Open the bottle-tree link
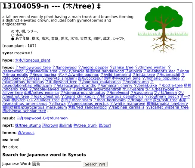 pyautogui.click(x=170, y=86)
